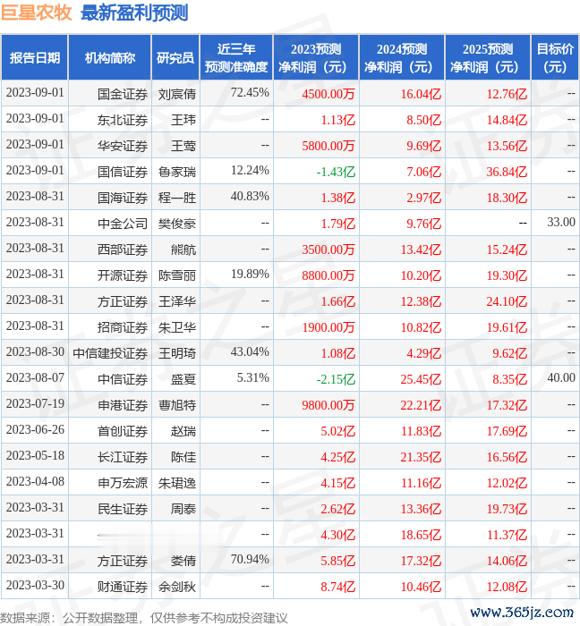
Task: Click researcher name 陈雪丽
Action: 177,275
